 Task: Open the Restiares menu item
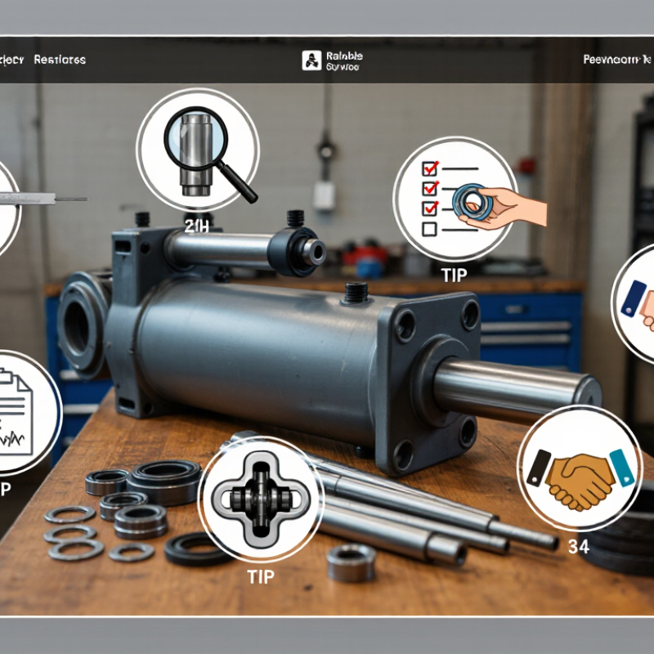point(60,60)
